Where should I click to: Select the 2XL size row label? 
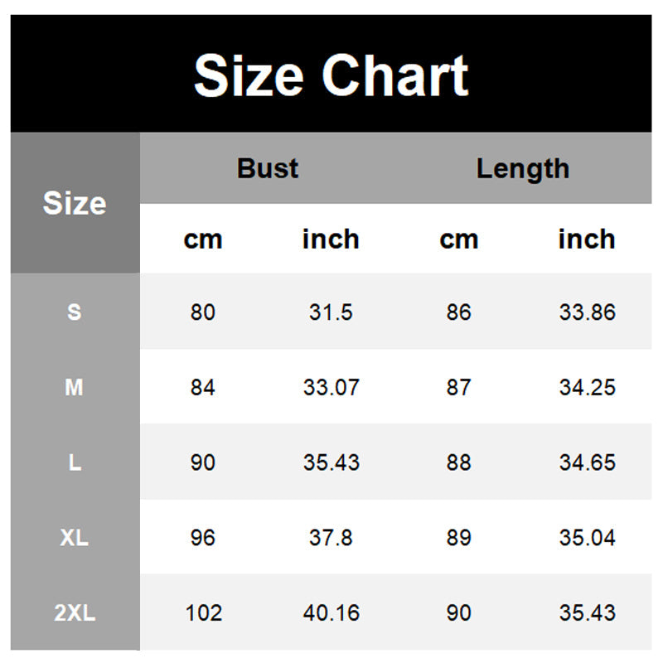75,613
